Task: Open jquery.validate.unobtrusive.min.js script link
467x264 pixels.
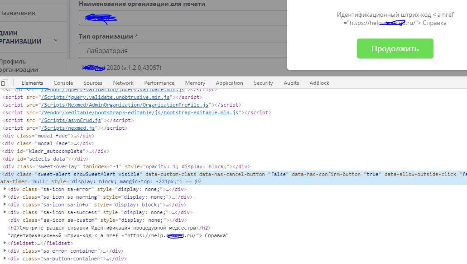Action: point(106,97)
